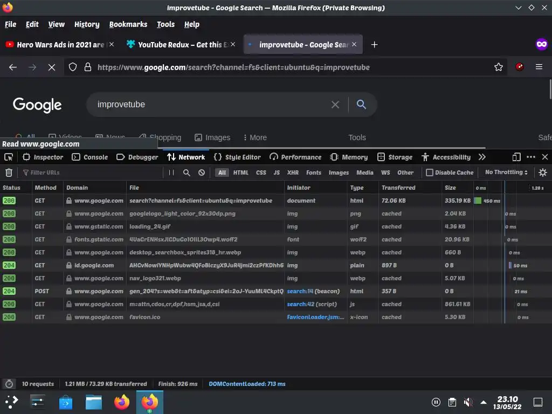Image resolution: width=552 pixels, height=414 pixels.
Task: Open network request search magnifier
Action: (187, 172)
